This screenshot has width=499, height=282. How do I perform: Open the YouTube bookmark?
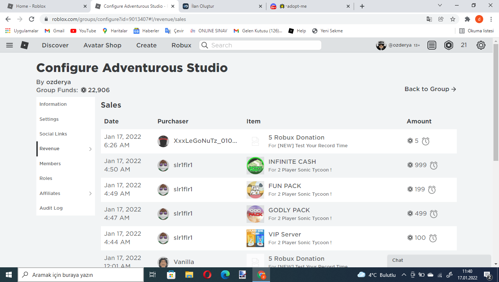(x=83, y=31)
